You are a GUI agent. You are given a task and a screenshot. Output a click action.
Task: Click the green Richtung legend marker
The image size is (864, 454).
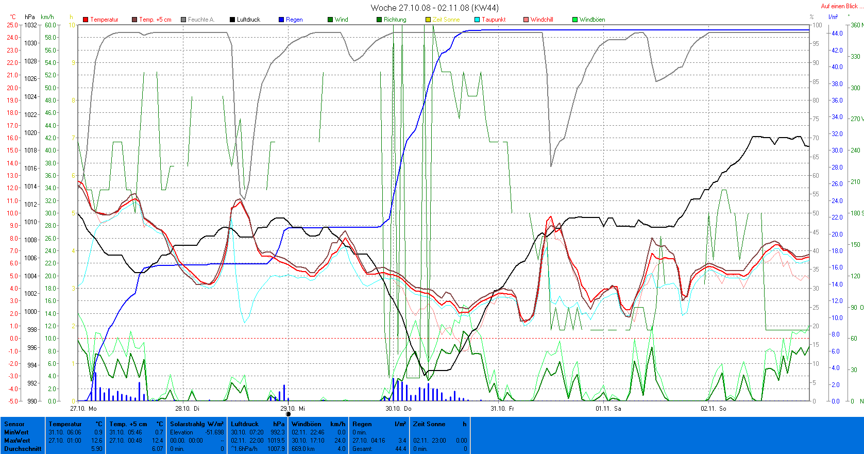click(379, 20)
